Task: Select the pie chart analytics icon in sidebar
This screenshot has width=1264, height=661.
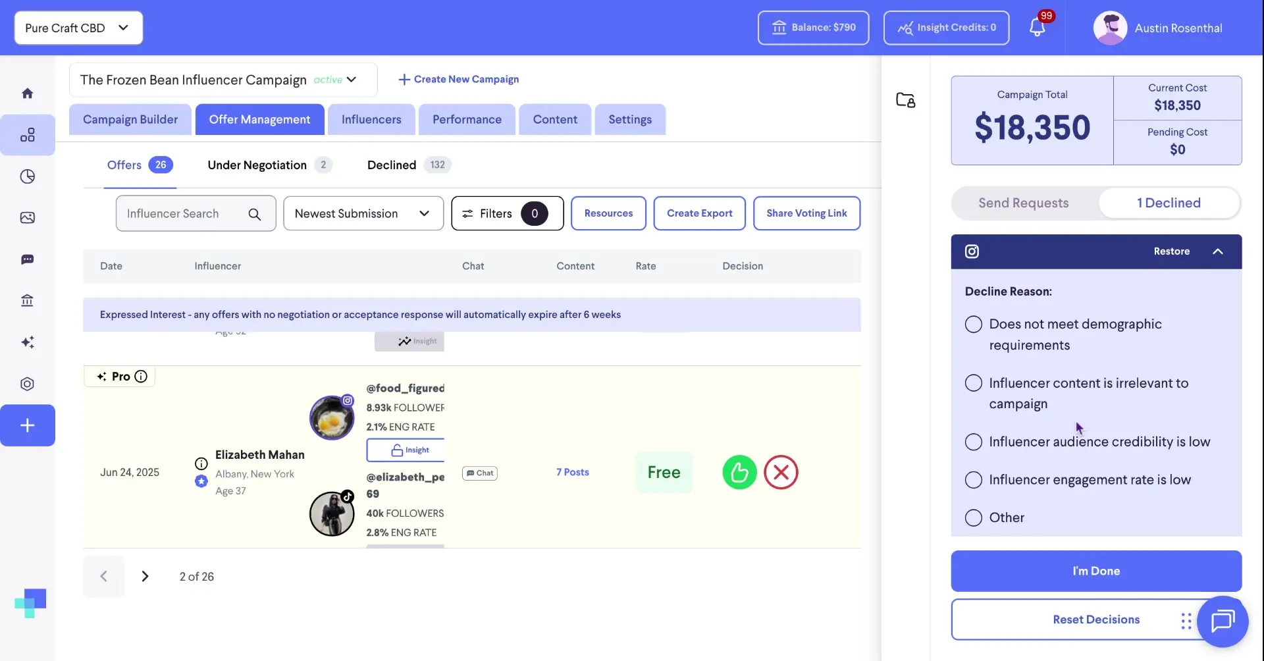Action: tap(28, 176)
